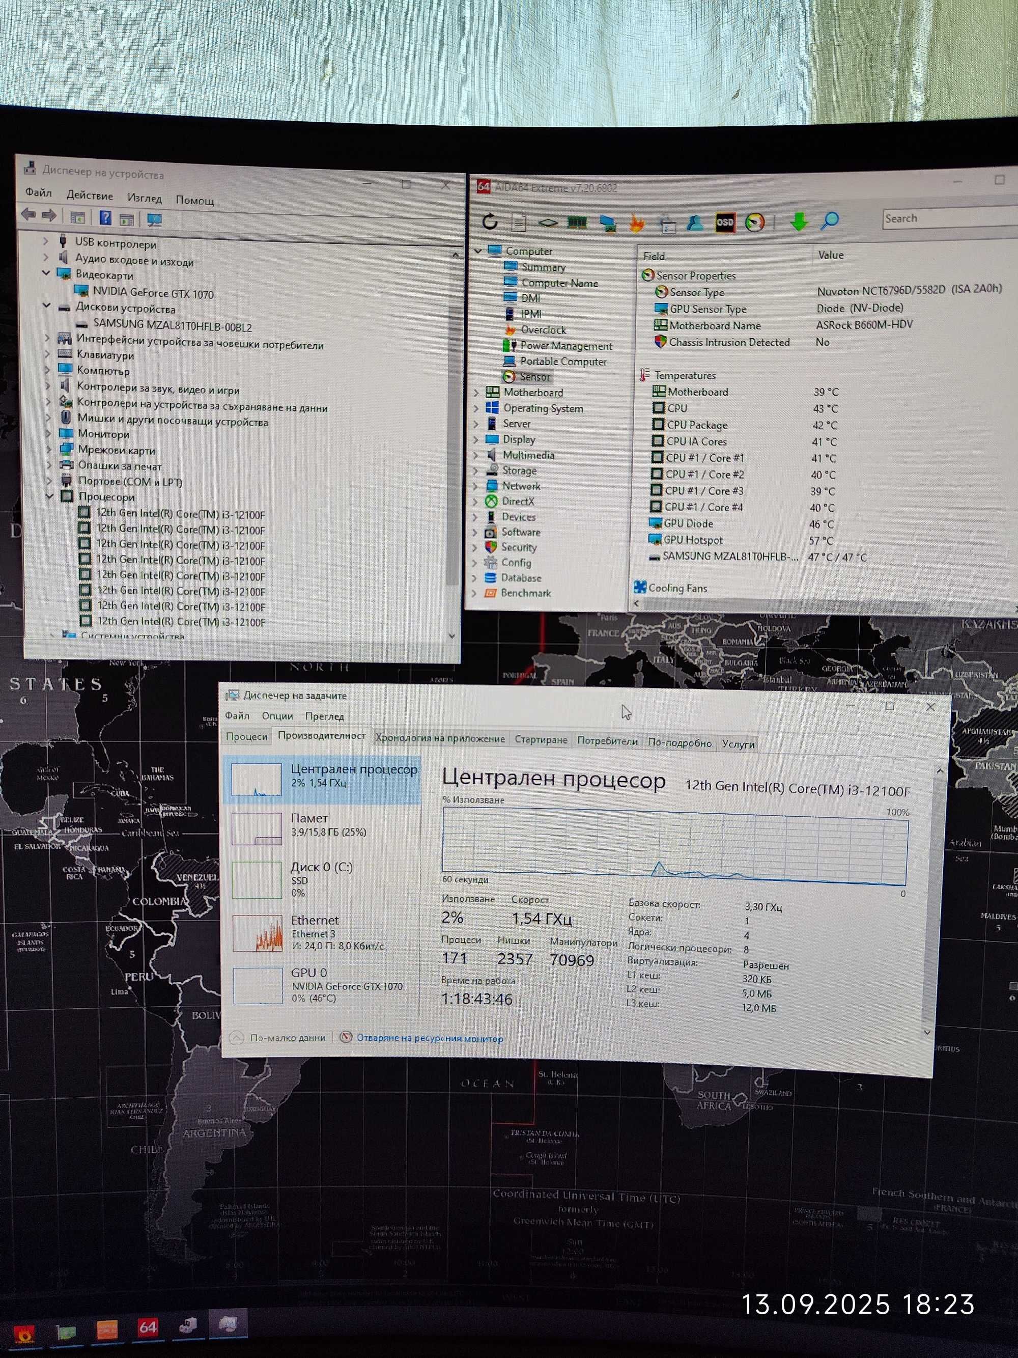Click the green download arrow icon in AIDA64
Viewport: 1018px width, 1358px height.
[798, 221]
